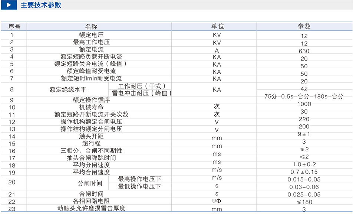Click the 630 parameter value

(304, 51)
